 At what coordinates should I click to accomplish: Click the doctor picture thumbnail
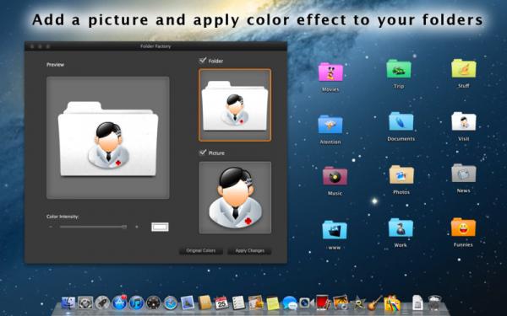click(235, 198)
